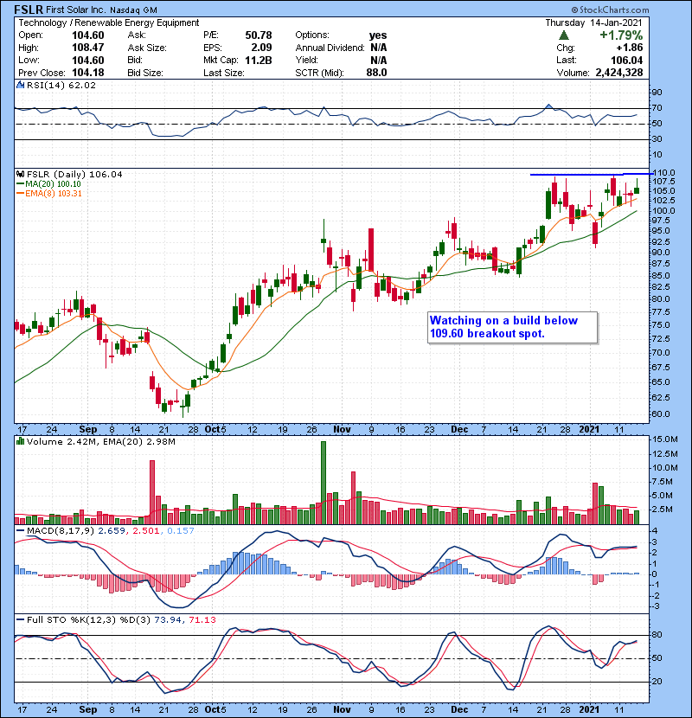Click the Volume bar icon in legend
The image size is (692, 718).
tap(20, 441)
